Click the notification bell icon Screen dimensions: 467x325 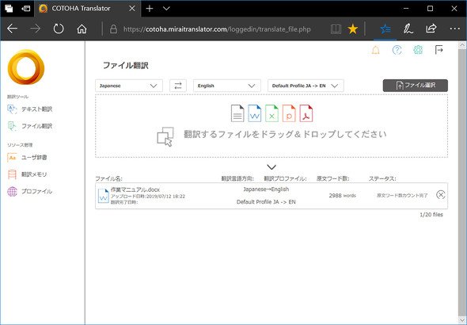375,50
